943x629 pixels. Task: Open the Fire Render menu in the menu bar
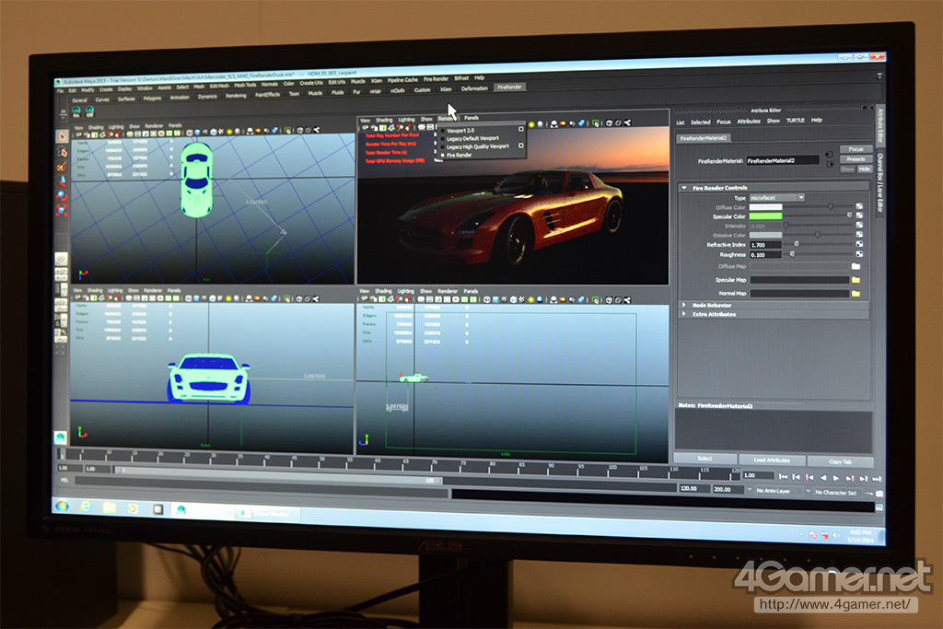point(437,79)
